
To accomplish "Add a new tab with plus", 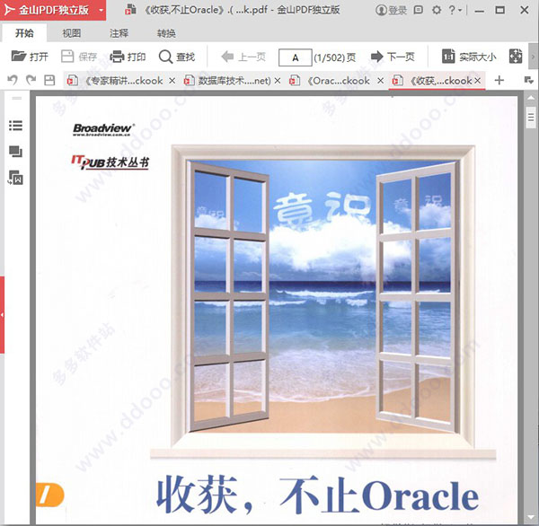I will (x=499, y=81).
